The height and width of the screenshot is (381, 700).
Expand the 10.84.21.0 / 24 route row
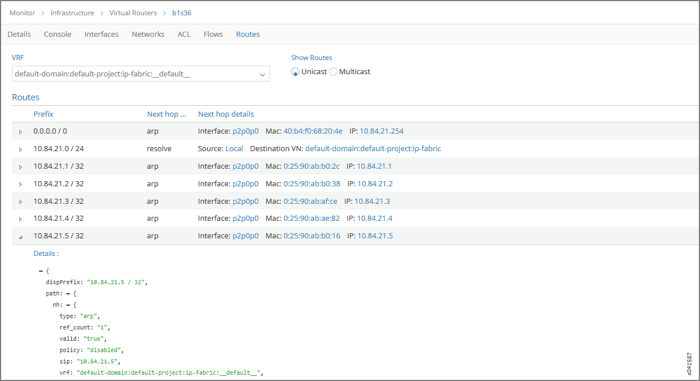point(21,149)
